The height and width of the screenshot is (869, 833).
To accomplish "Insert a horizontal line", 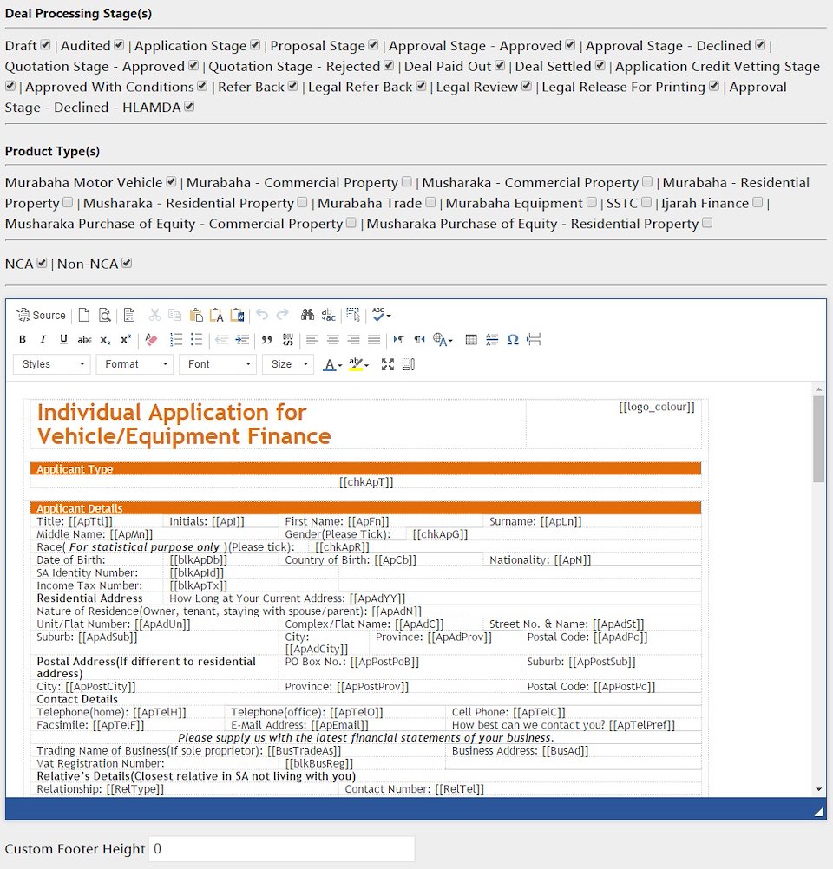I will [492, 340].
